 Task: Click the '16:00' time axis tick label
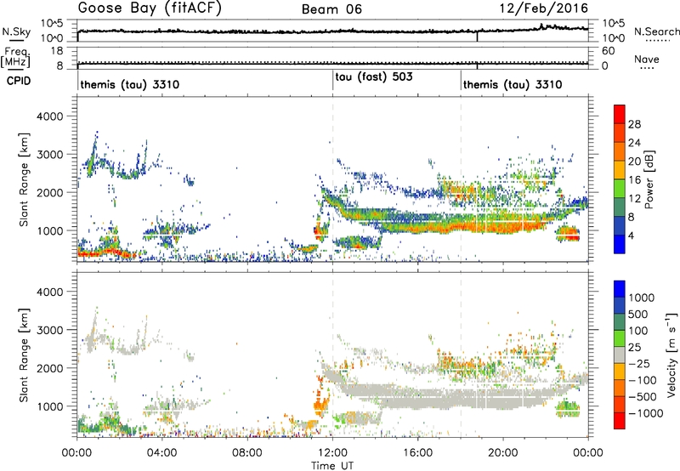pos(417,453)
